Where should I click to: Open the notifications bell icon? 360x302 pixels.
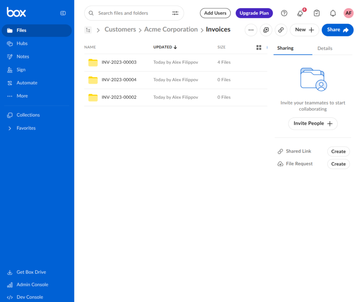click(333, 13)
